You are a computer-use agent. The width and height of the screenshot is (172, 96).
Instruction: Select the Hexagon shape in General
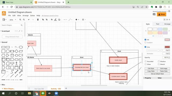(3, 55)
